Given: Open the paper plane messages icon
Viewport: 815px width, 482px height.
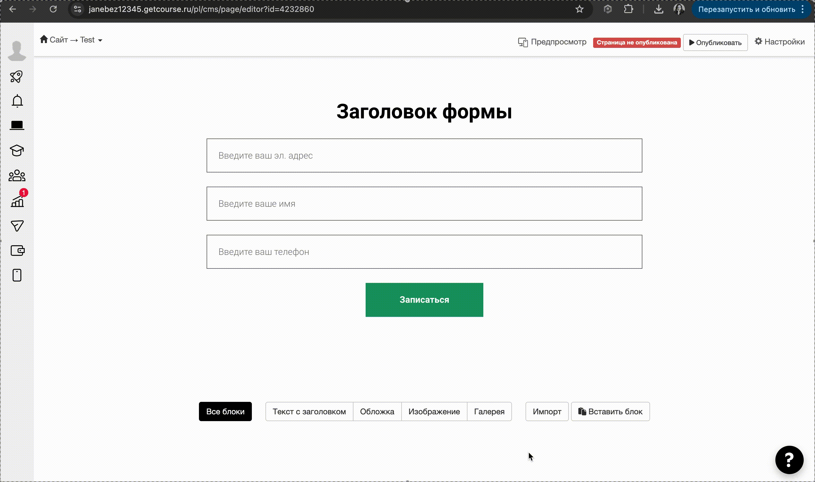Looking at the screenshot, I should (x=17, y=226).
